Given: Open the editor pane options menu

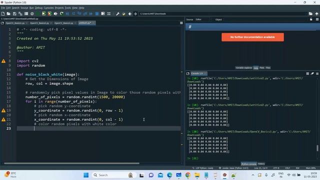Looking at the screenshot, I should coord(181,23).
